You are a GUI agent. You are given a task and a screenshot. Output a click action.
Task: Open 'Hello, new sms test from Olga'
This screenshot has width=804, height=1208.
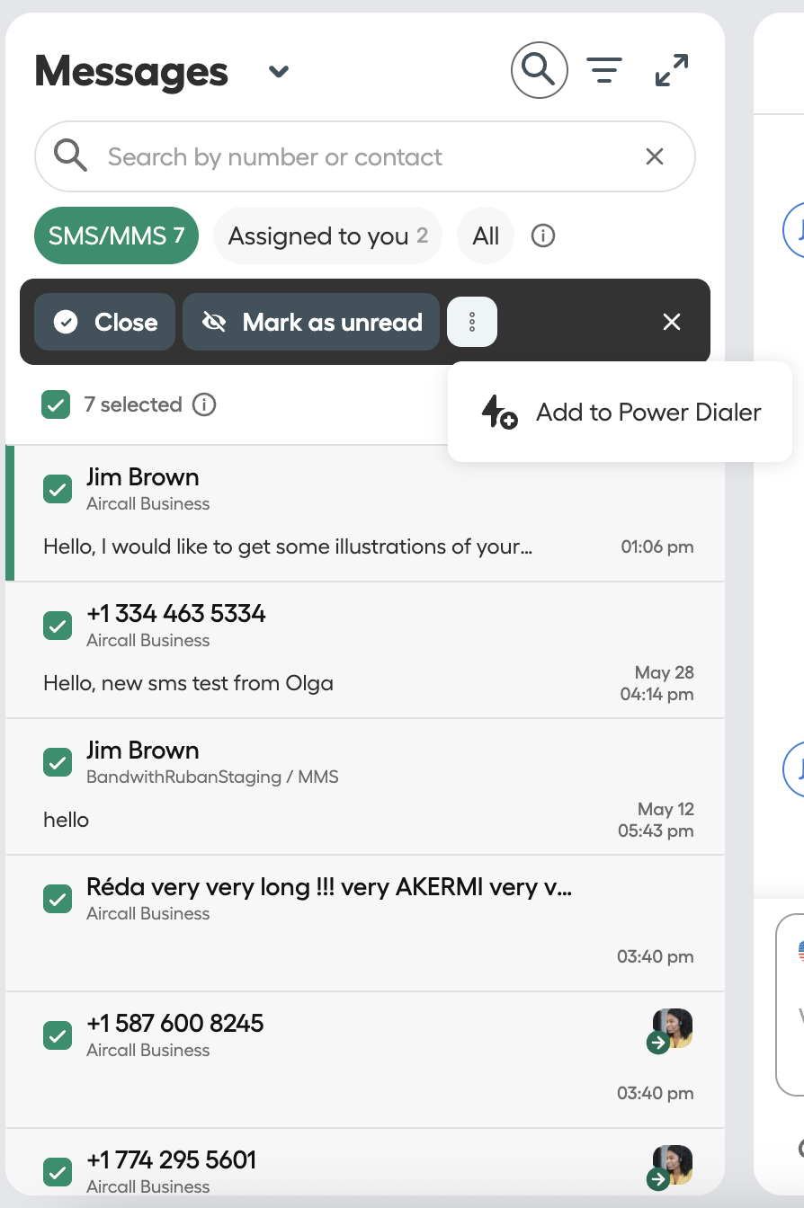[188, 683]
